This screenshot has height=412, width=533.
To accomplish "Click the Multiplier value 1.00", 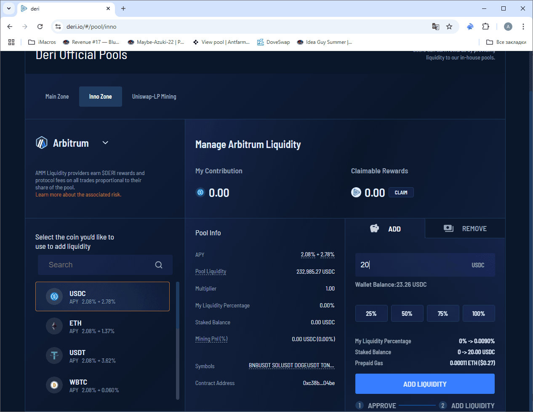I will pyautogui.click(x=330, y=288).
